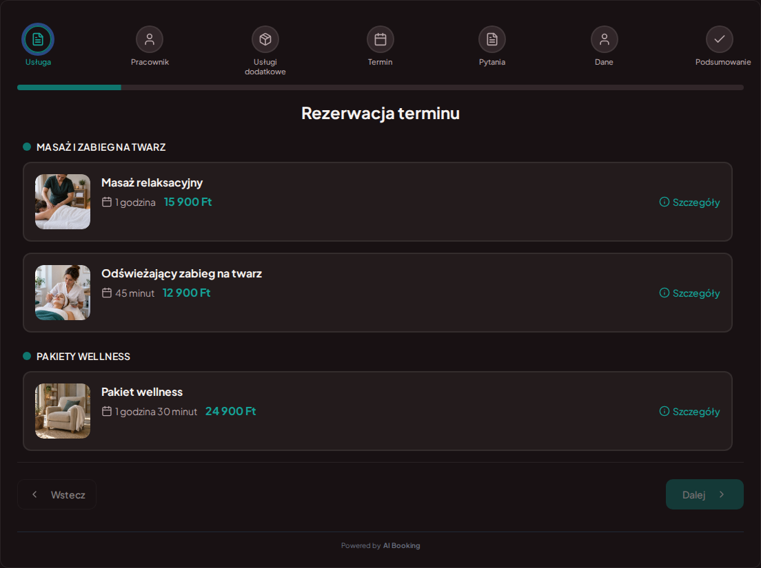The width and height of the screenshot is (761, 568).
Task: Click the price 12 900 Ft
Action: point(186,293)
